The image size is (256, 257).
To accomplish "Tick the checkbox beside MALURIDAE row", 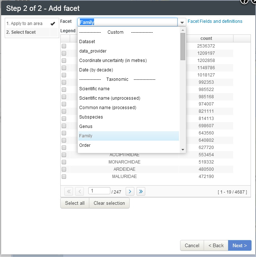I will coord(64,177).
